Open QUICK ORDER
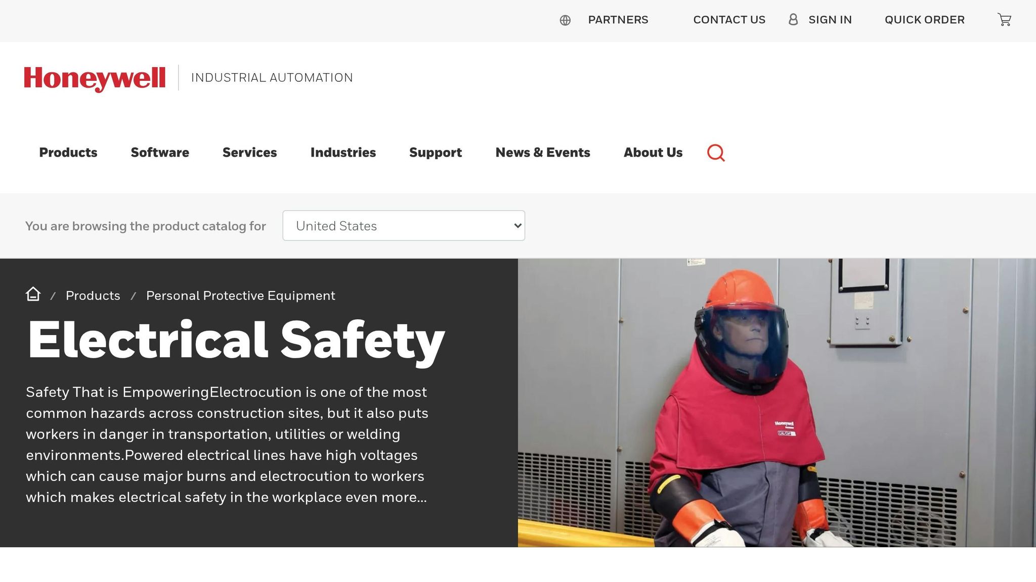This screenshot has width=1036, height=582. point(925,20)
